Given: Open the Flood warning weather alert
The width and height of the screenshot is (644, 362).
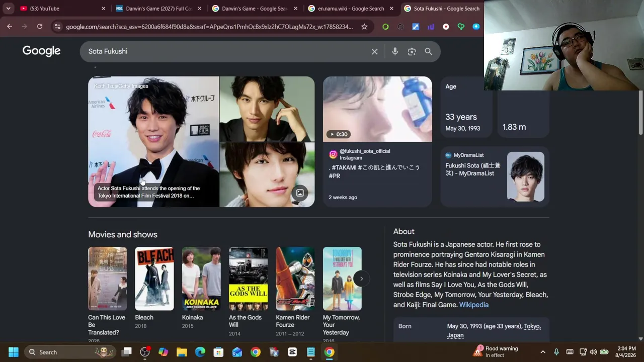Looking at the screenshot, I should pos(496,352).
